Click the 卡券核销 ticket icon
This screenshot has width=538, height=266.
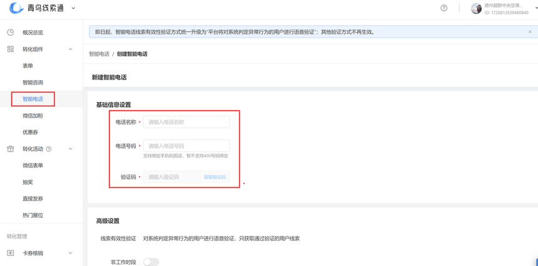coord(10,253)
